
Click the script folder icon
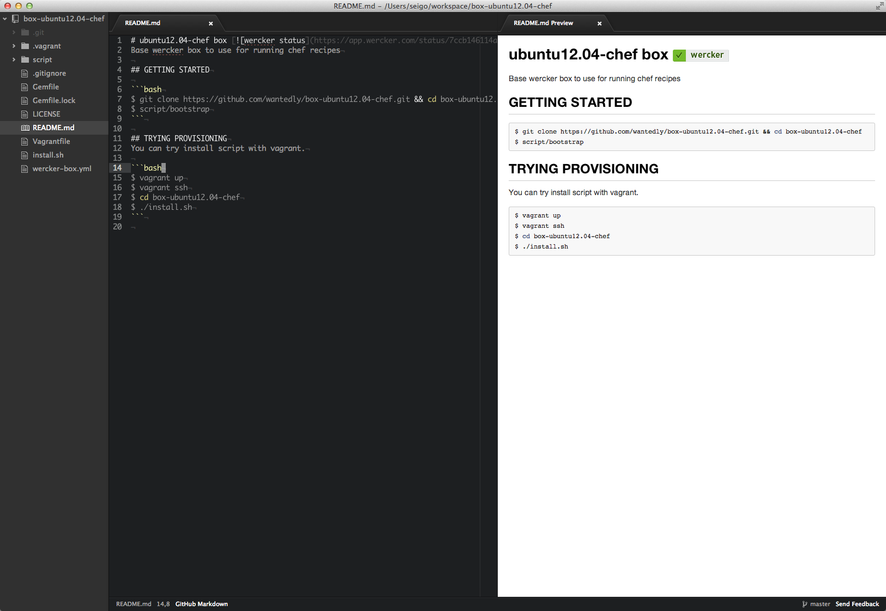click(25, 59)
